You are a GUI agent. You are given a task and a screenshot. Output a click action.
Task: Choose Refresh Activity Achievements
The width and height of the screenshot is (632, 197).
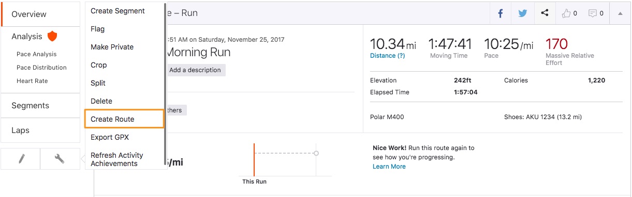click(x=124, y=159)
